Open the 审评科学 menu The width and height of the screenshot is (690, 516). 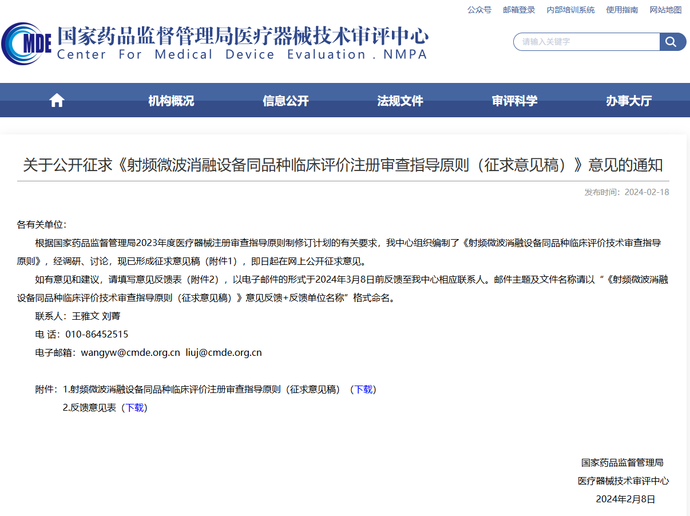(514, 101)
